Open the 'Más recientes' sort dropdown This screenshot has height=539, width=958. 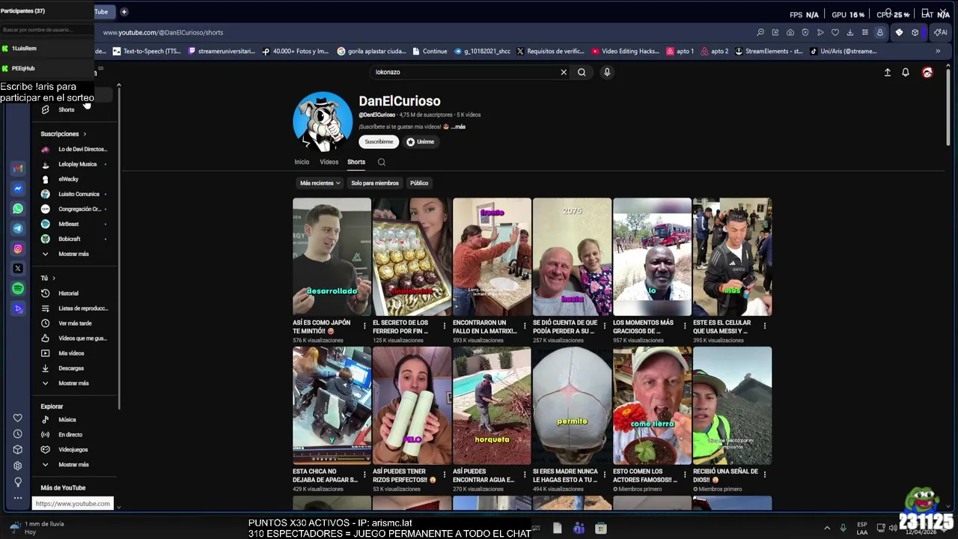click(320, 183)
